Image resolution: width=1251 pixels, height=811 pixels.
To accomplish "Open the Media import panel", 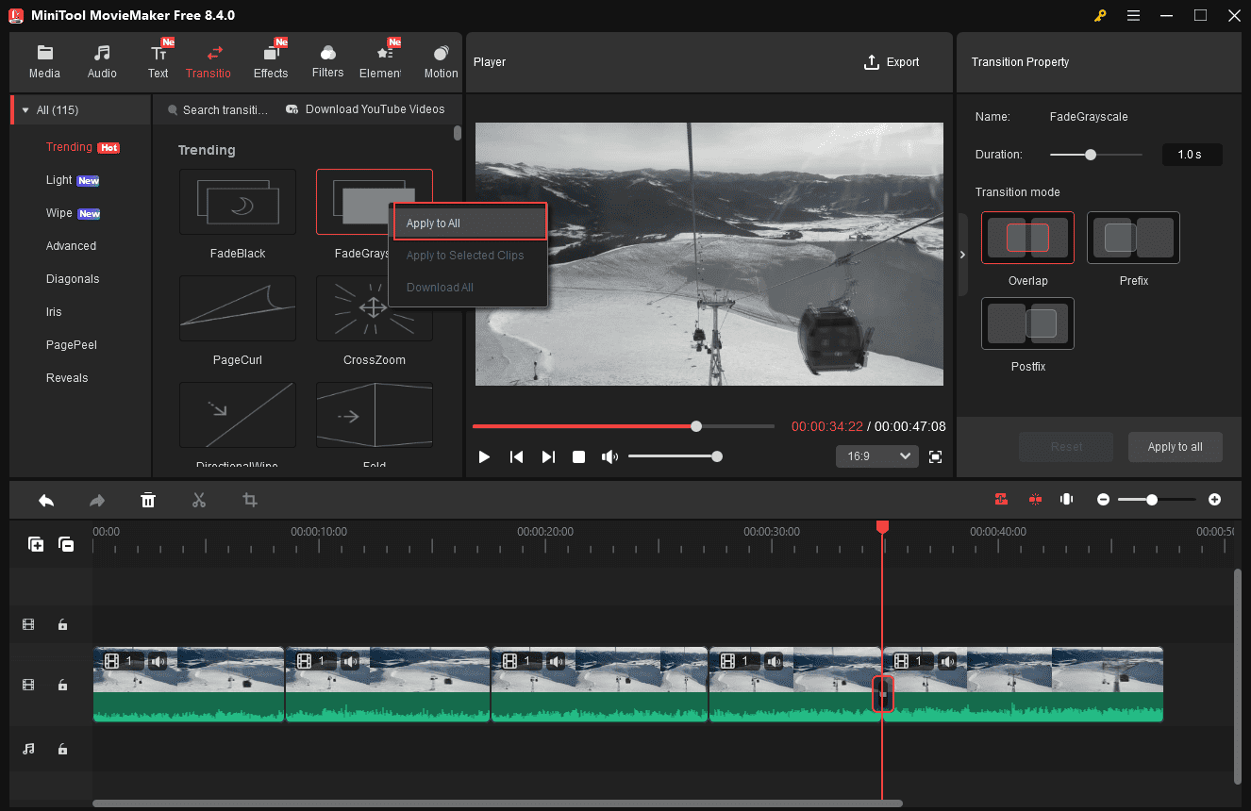I will pos(44,58).
